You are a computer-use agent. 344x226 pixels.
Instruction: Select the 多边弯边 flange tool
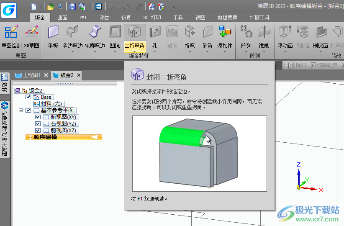pyautogui.click(x=73, y=37)
